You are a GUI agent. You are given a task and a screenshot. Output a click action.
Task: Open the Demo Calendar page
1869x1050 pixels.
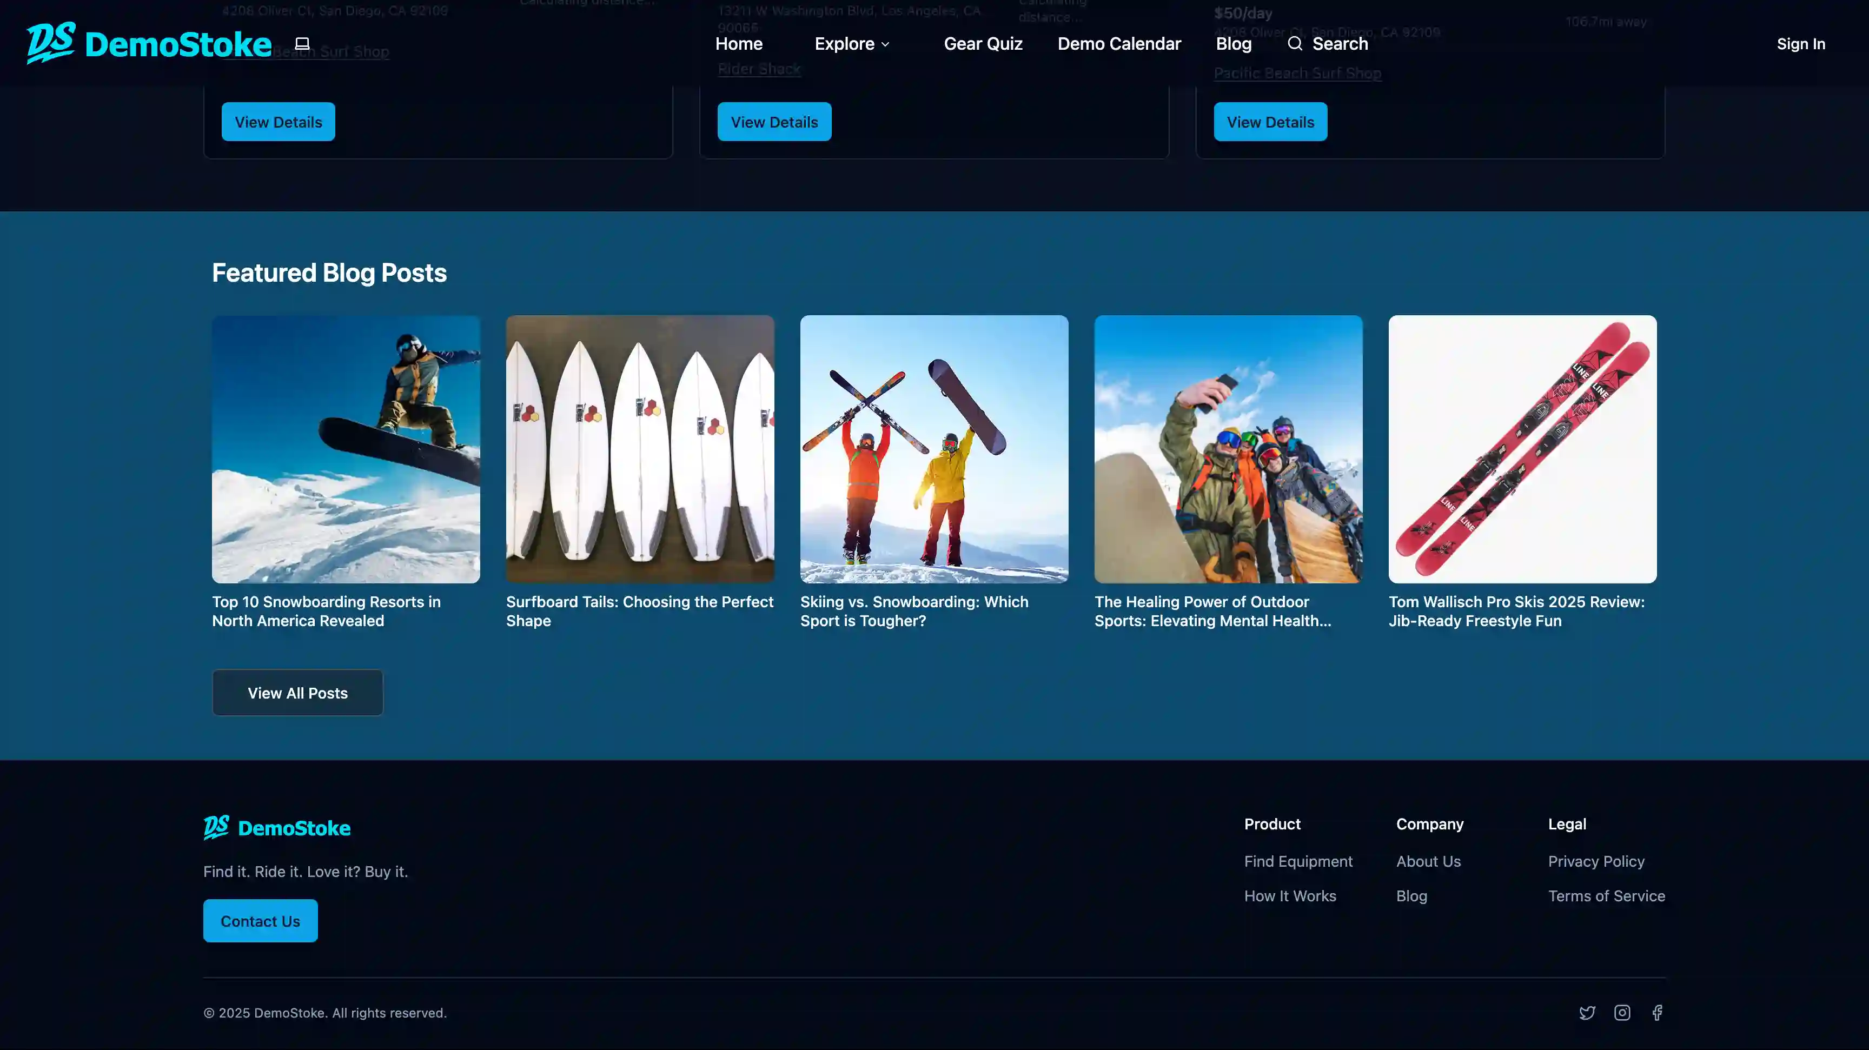pyautogui.click(x=1119, y=43)
